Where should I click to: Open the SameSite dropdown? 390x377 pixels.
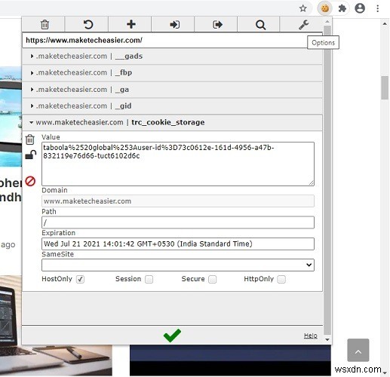pos(178,265)
